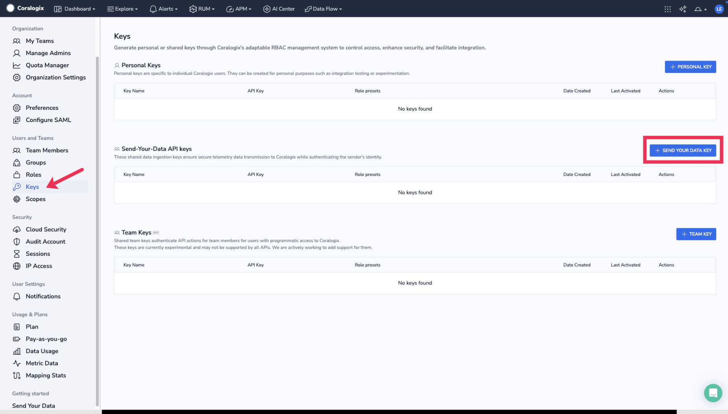This screenshot has width=728, height=414.
Task: Click the Groups icon in sidebar
Action: (x=17, y=163)
